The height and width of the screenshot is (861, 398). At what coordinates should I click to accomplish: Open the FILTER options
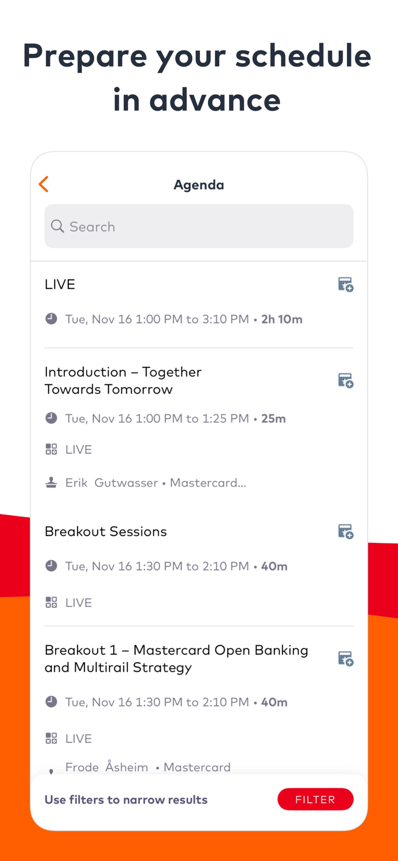tap(315, 799)
